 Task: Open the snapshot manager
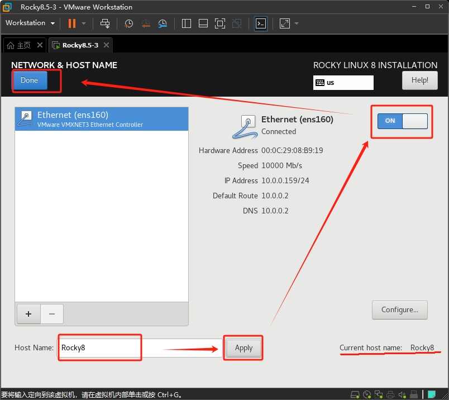(163, 23)
